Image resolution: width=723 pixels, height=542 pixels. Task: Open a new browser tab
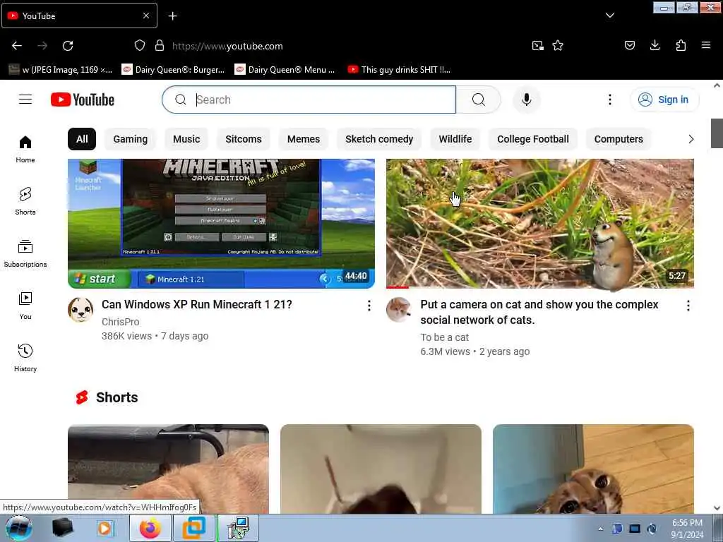(x=172, y=16)
